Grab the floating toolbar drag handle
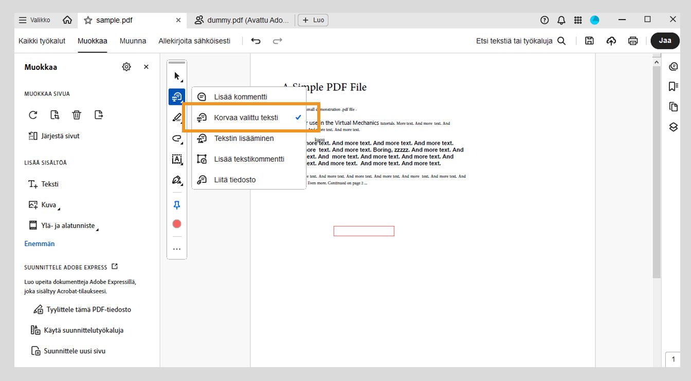 coord(177,63)
